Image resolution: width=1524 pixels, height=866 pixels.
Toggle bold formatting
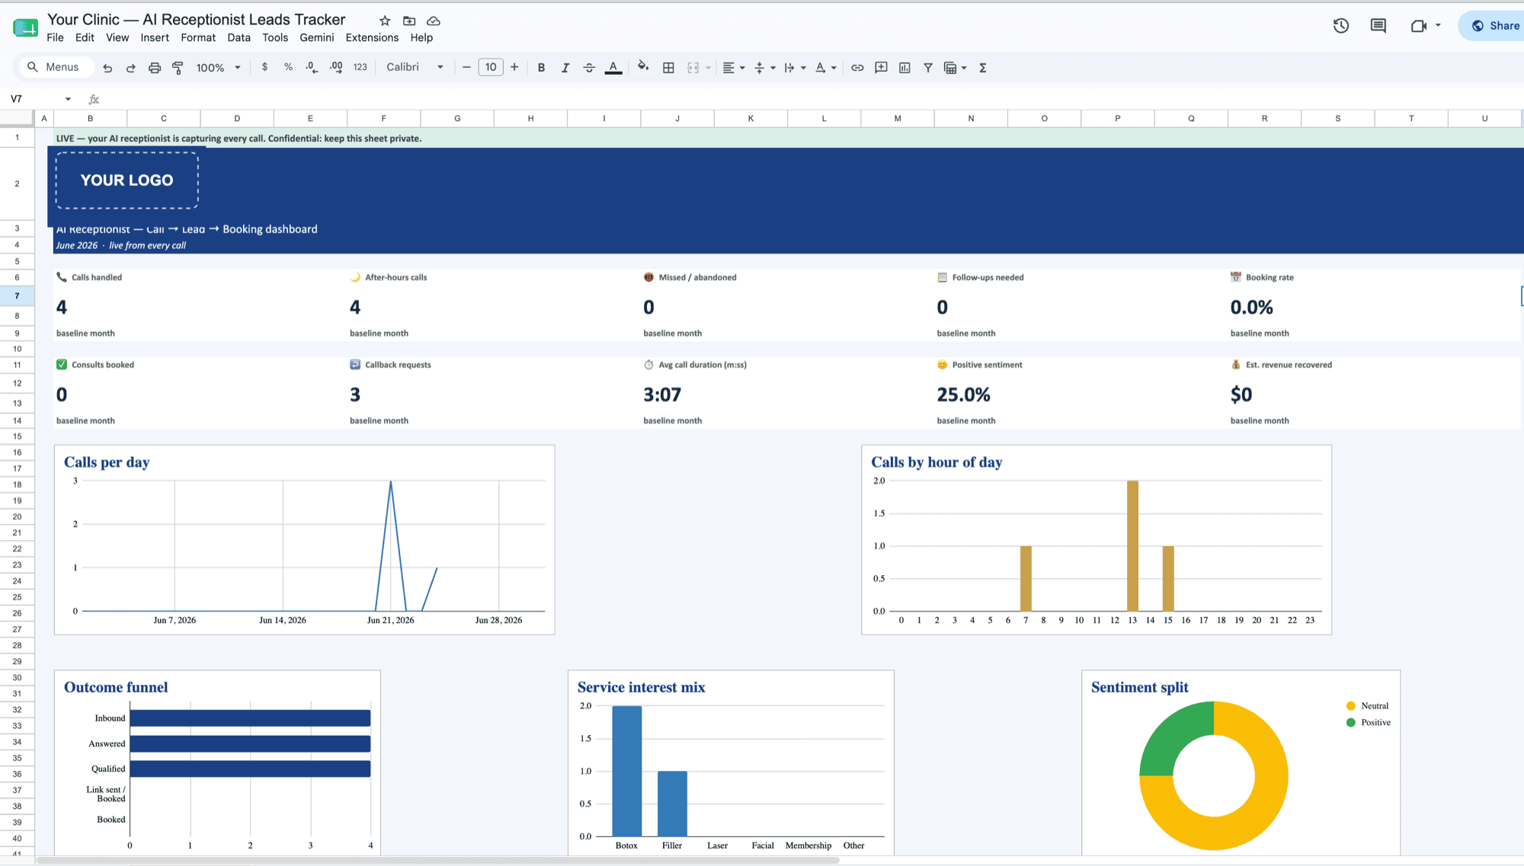tap(541, 68)
